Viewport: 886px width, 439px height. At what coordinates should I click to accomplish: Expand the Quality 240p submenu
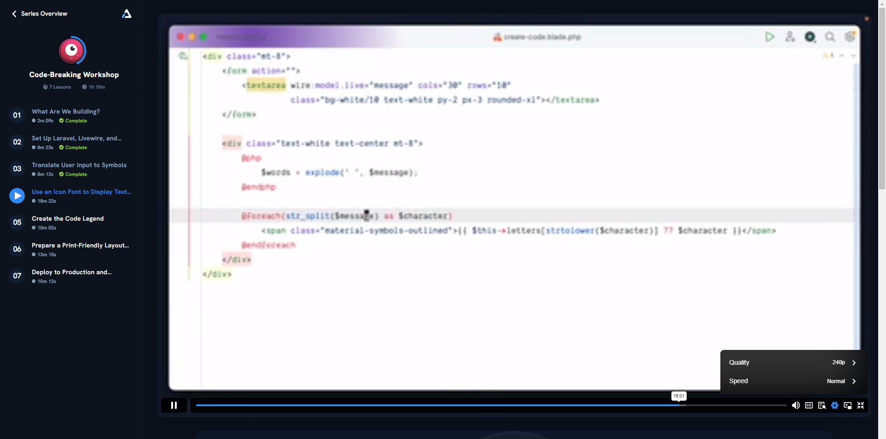(x=794, y=362)
